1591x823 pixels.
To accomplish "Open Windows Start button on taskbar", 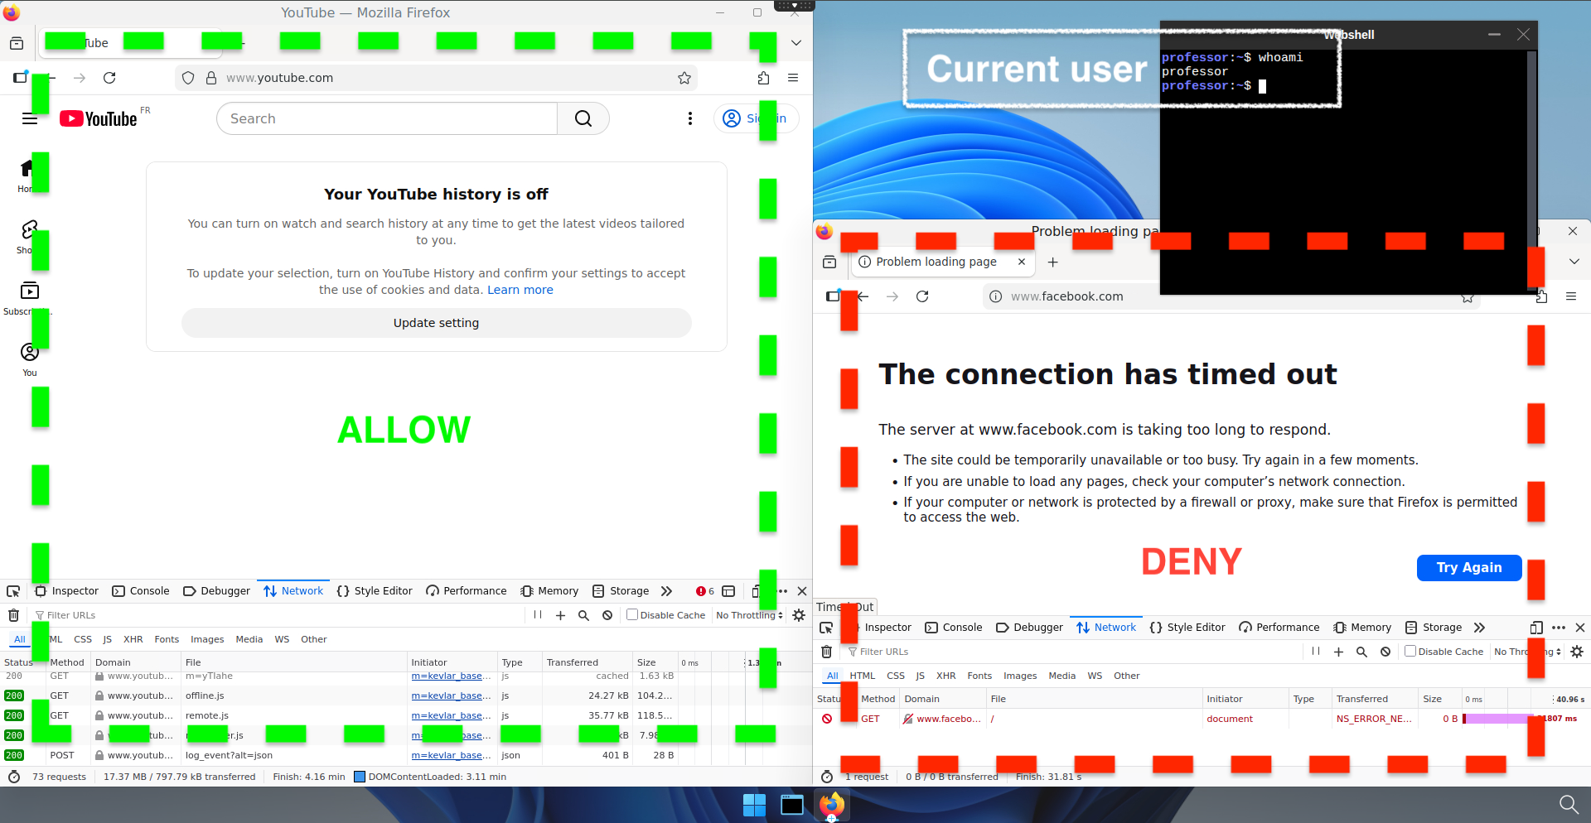I will [x=754, y=805].
